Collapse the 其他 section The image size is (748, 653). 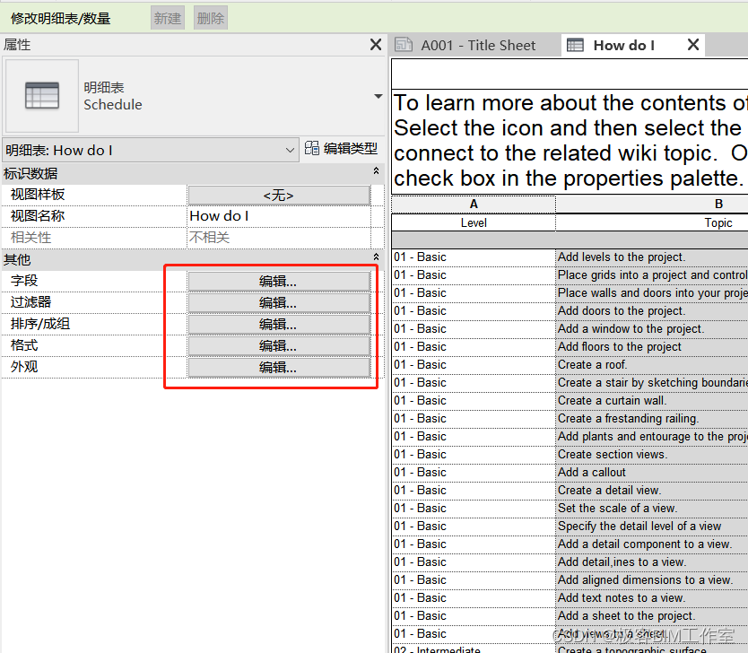[376, 257]
